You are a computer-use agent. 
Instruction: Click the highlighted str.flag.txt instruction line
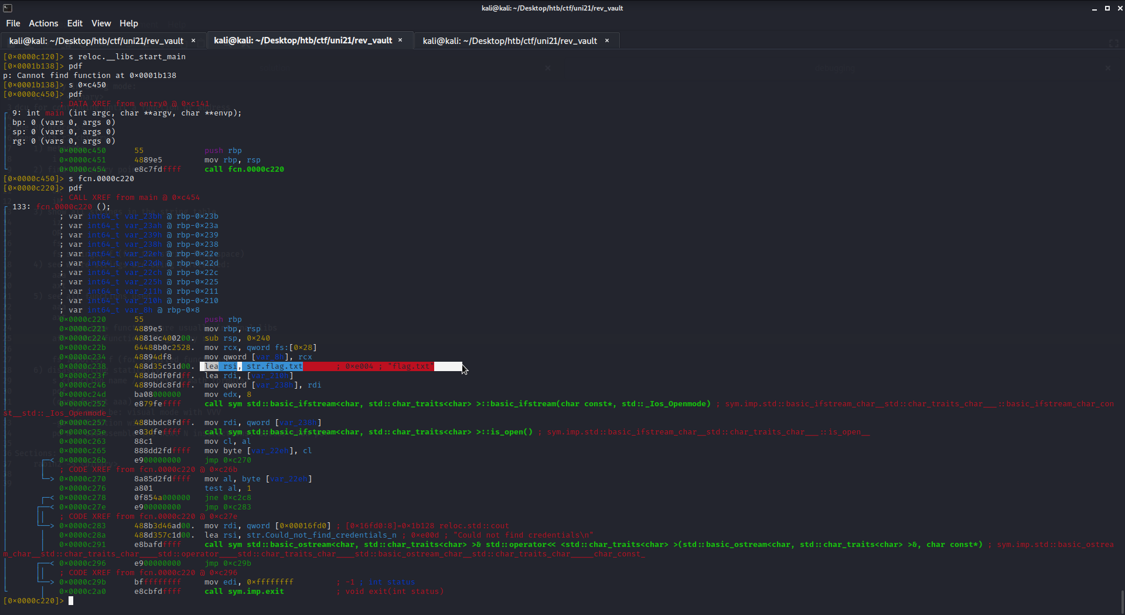[274, 366]
